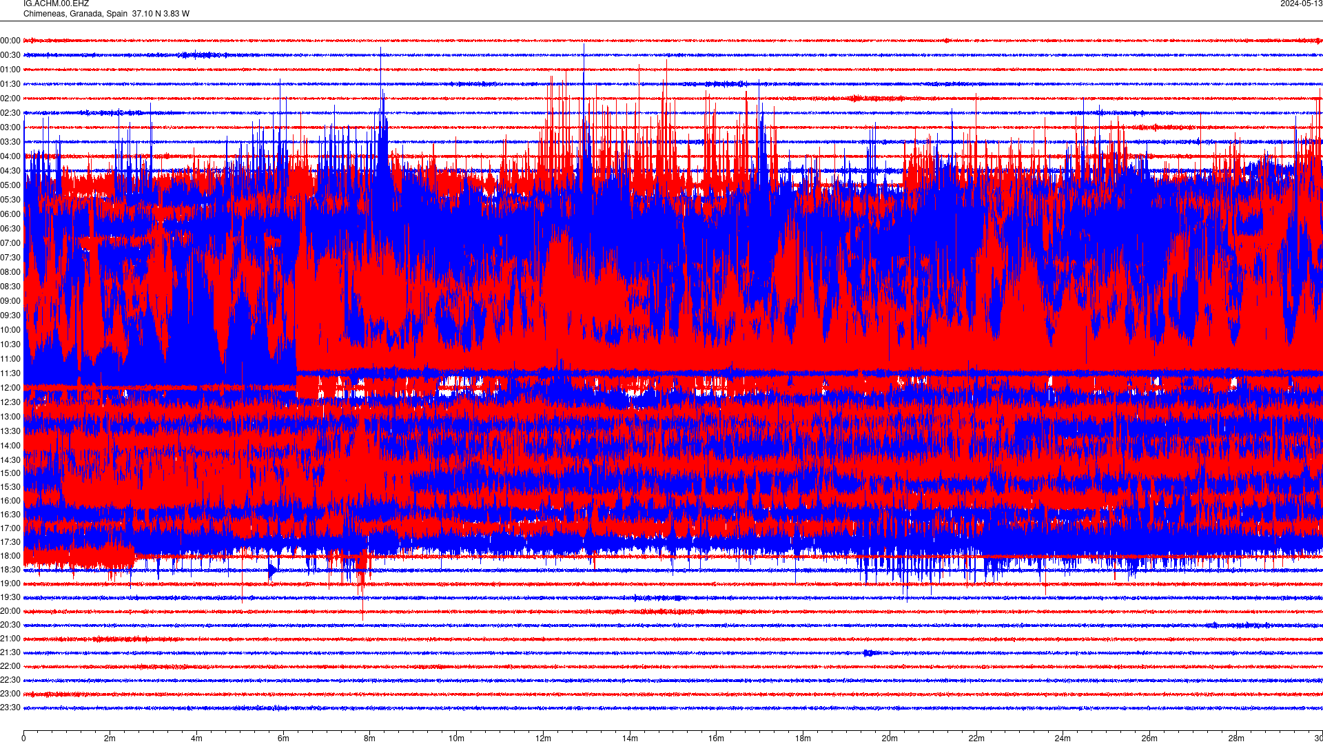Viewport: 1323px width, 744px height.
Task: Click the 14m mark on the time axis
Action: point(630,738)
